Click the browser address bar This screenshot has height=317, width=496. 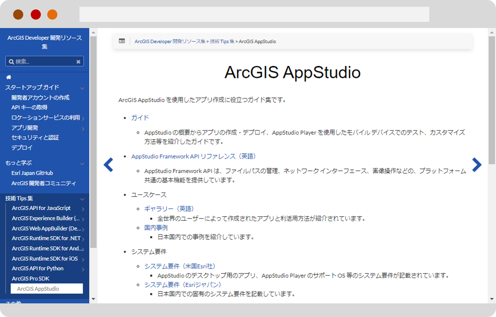[x=254, y=14]
